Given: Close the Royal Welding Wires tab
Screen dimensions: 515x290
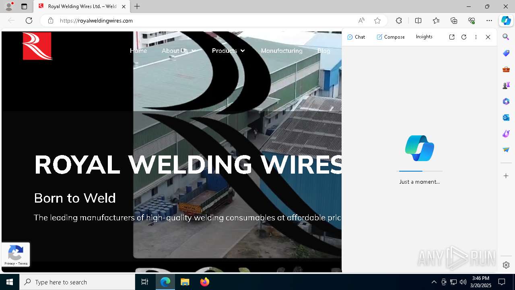Looking at the screenshot, I should [124, 6].
